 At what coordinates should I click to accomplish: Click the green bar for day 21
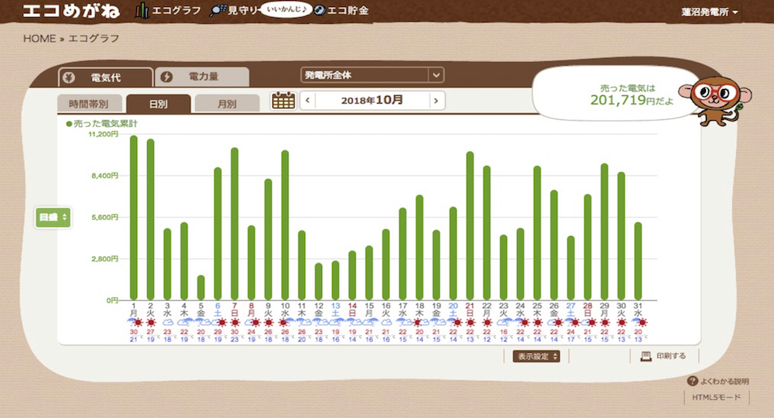point(470,225)
